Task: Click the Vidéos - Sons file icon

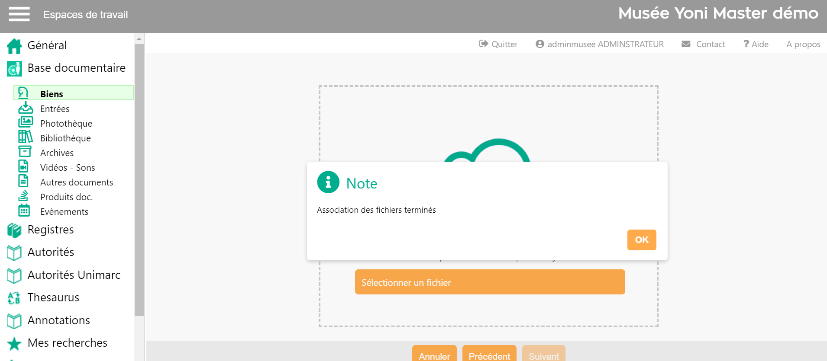Action: coord(23,166)
